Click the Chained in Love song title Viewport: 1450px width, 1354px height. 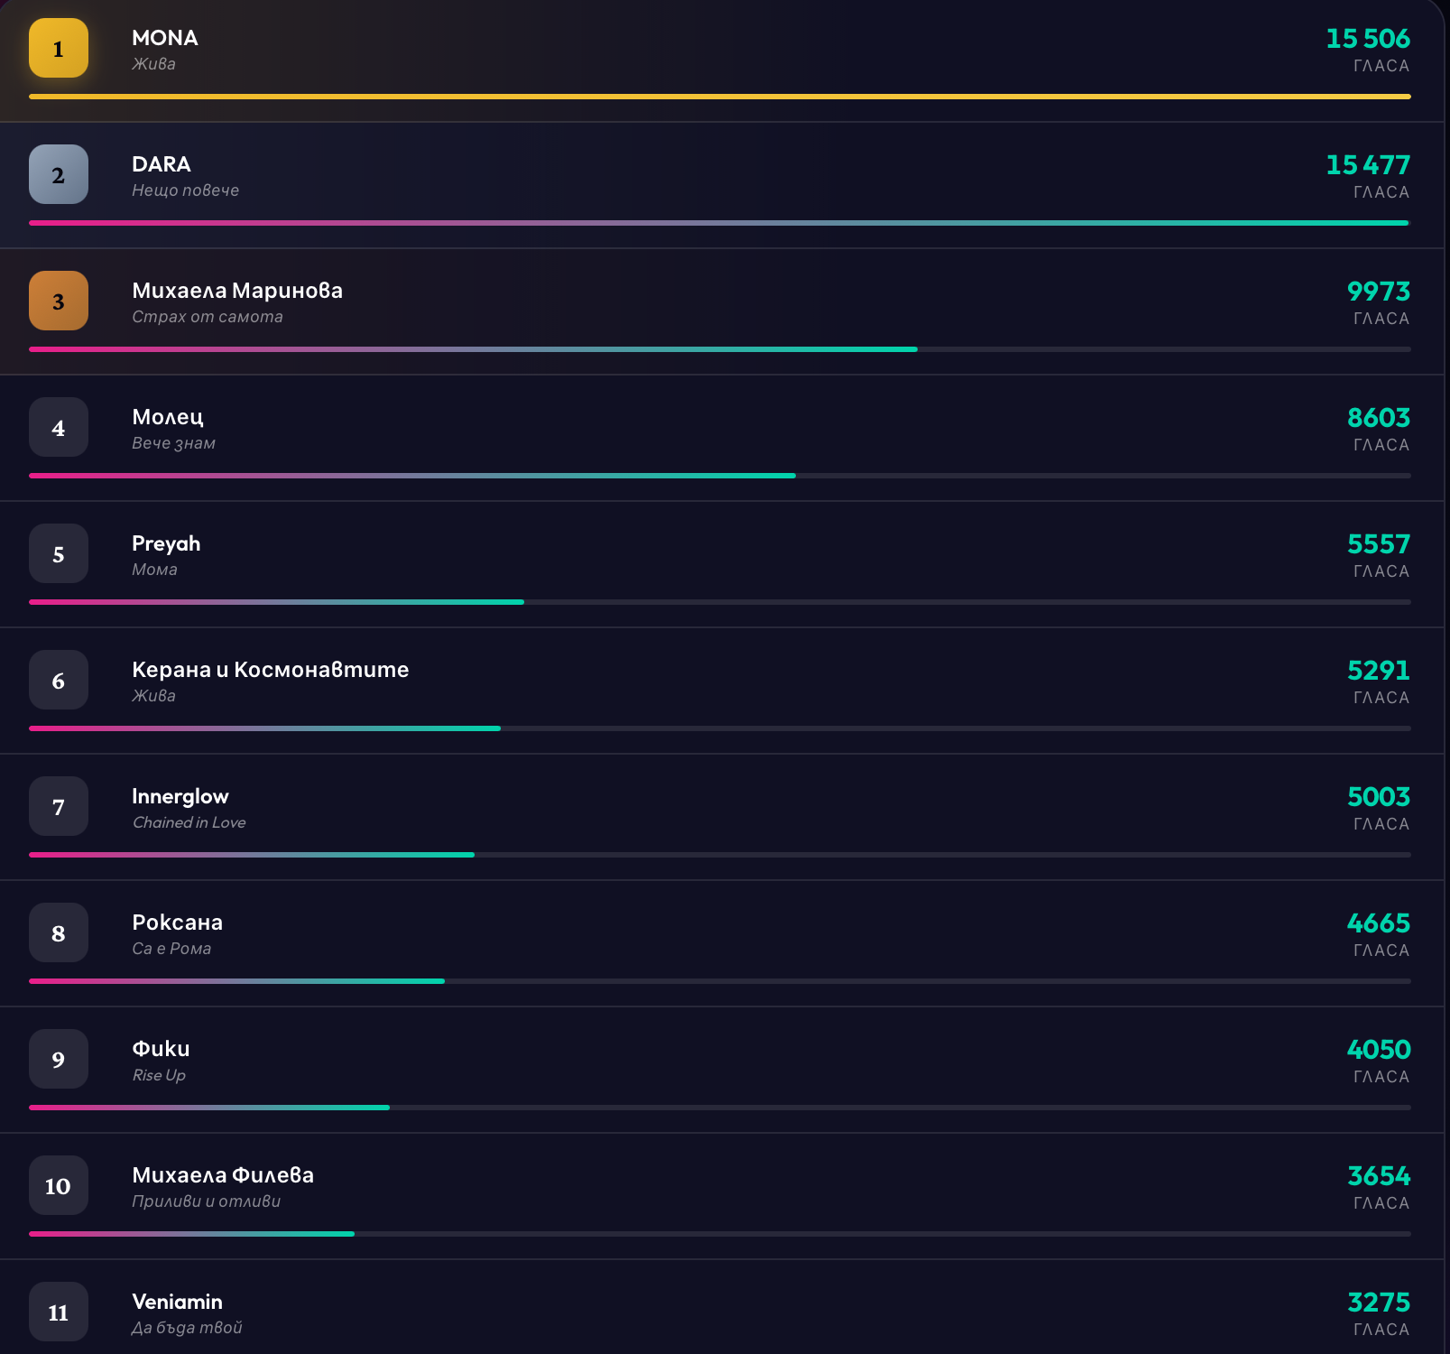click(x=189, y=822)
